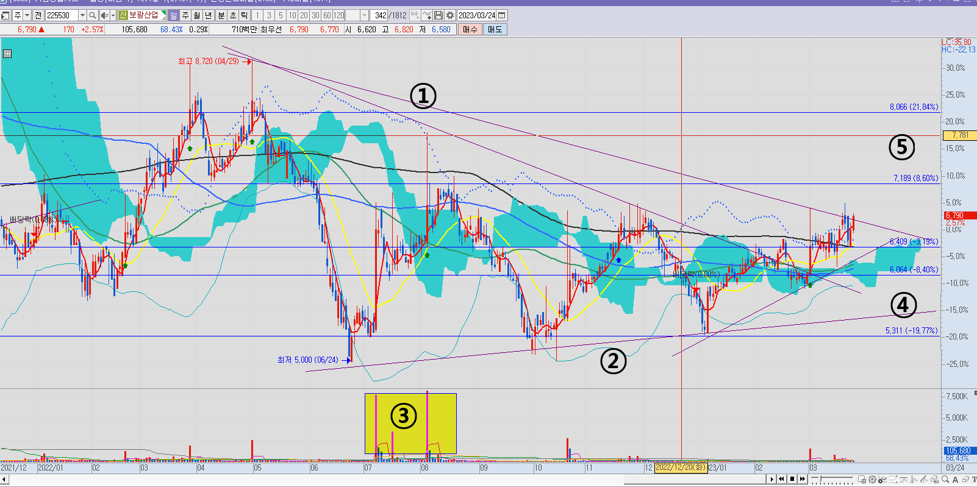Image resolution: width=977 pixels, height=487 pixels.
Task: Click the indicator settings icon with small gear
Action: [882, 479]
